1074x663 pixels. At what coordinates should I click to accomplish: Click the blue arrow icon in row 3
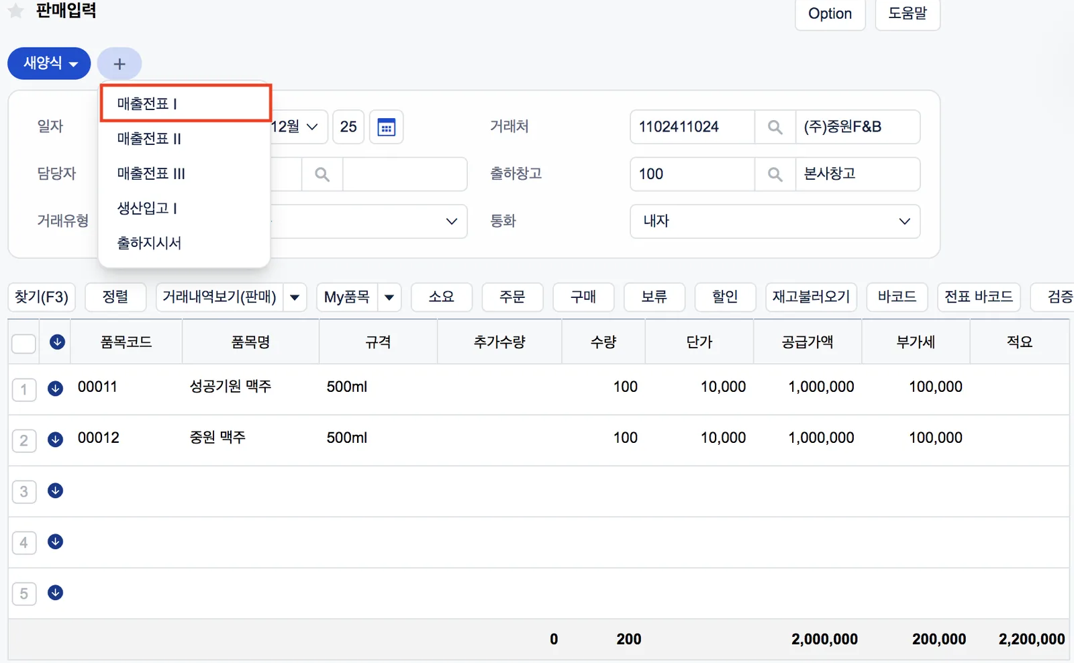tap(56, 491)
